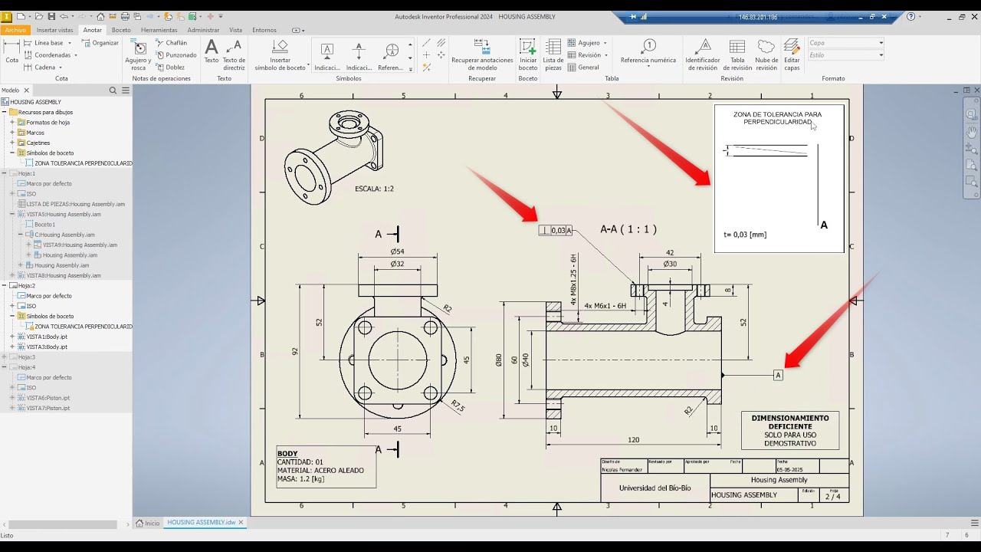Expand the Formatos de hoja tree node
This screenshot has height=552, width=981.
point(12,123)
